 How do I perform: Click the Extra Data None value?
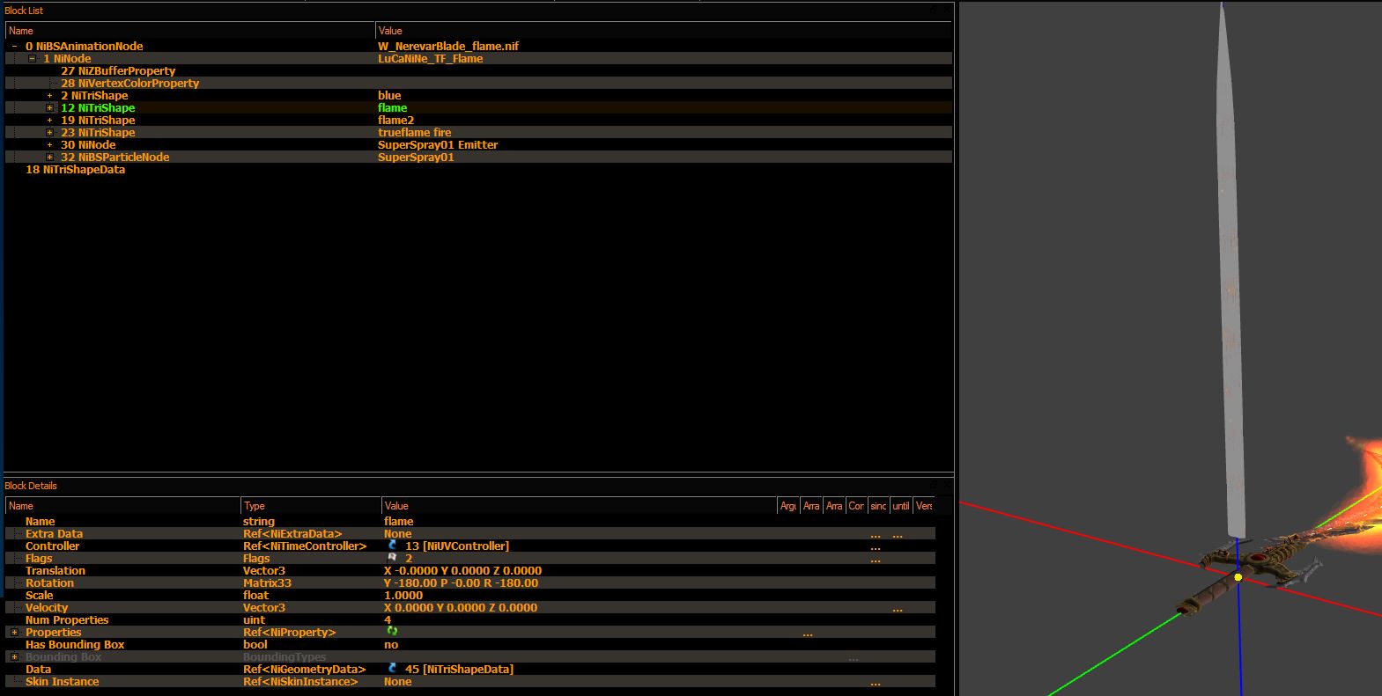pos(397,533)
